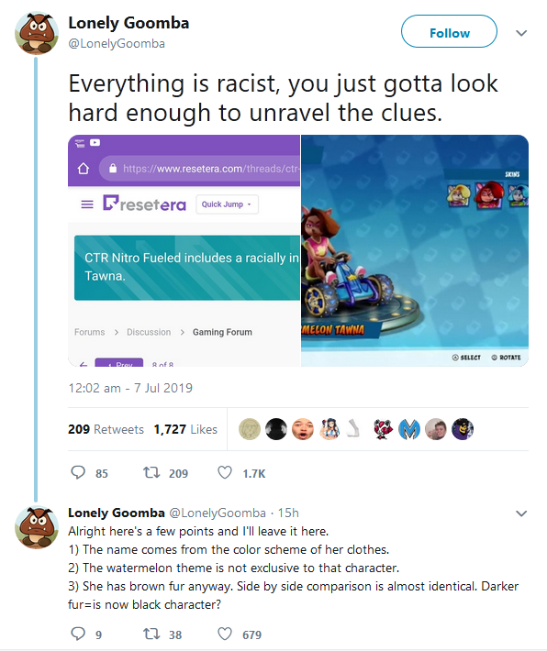Image resolution: width=547 pixels, height=651 pixels.
Task: Open Lonely Goomba avatar on the follow-up tweet
Action: point(37,527)
